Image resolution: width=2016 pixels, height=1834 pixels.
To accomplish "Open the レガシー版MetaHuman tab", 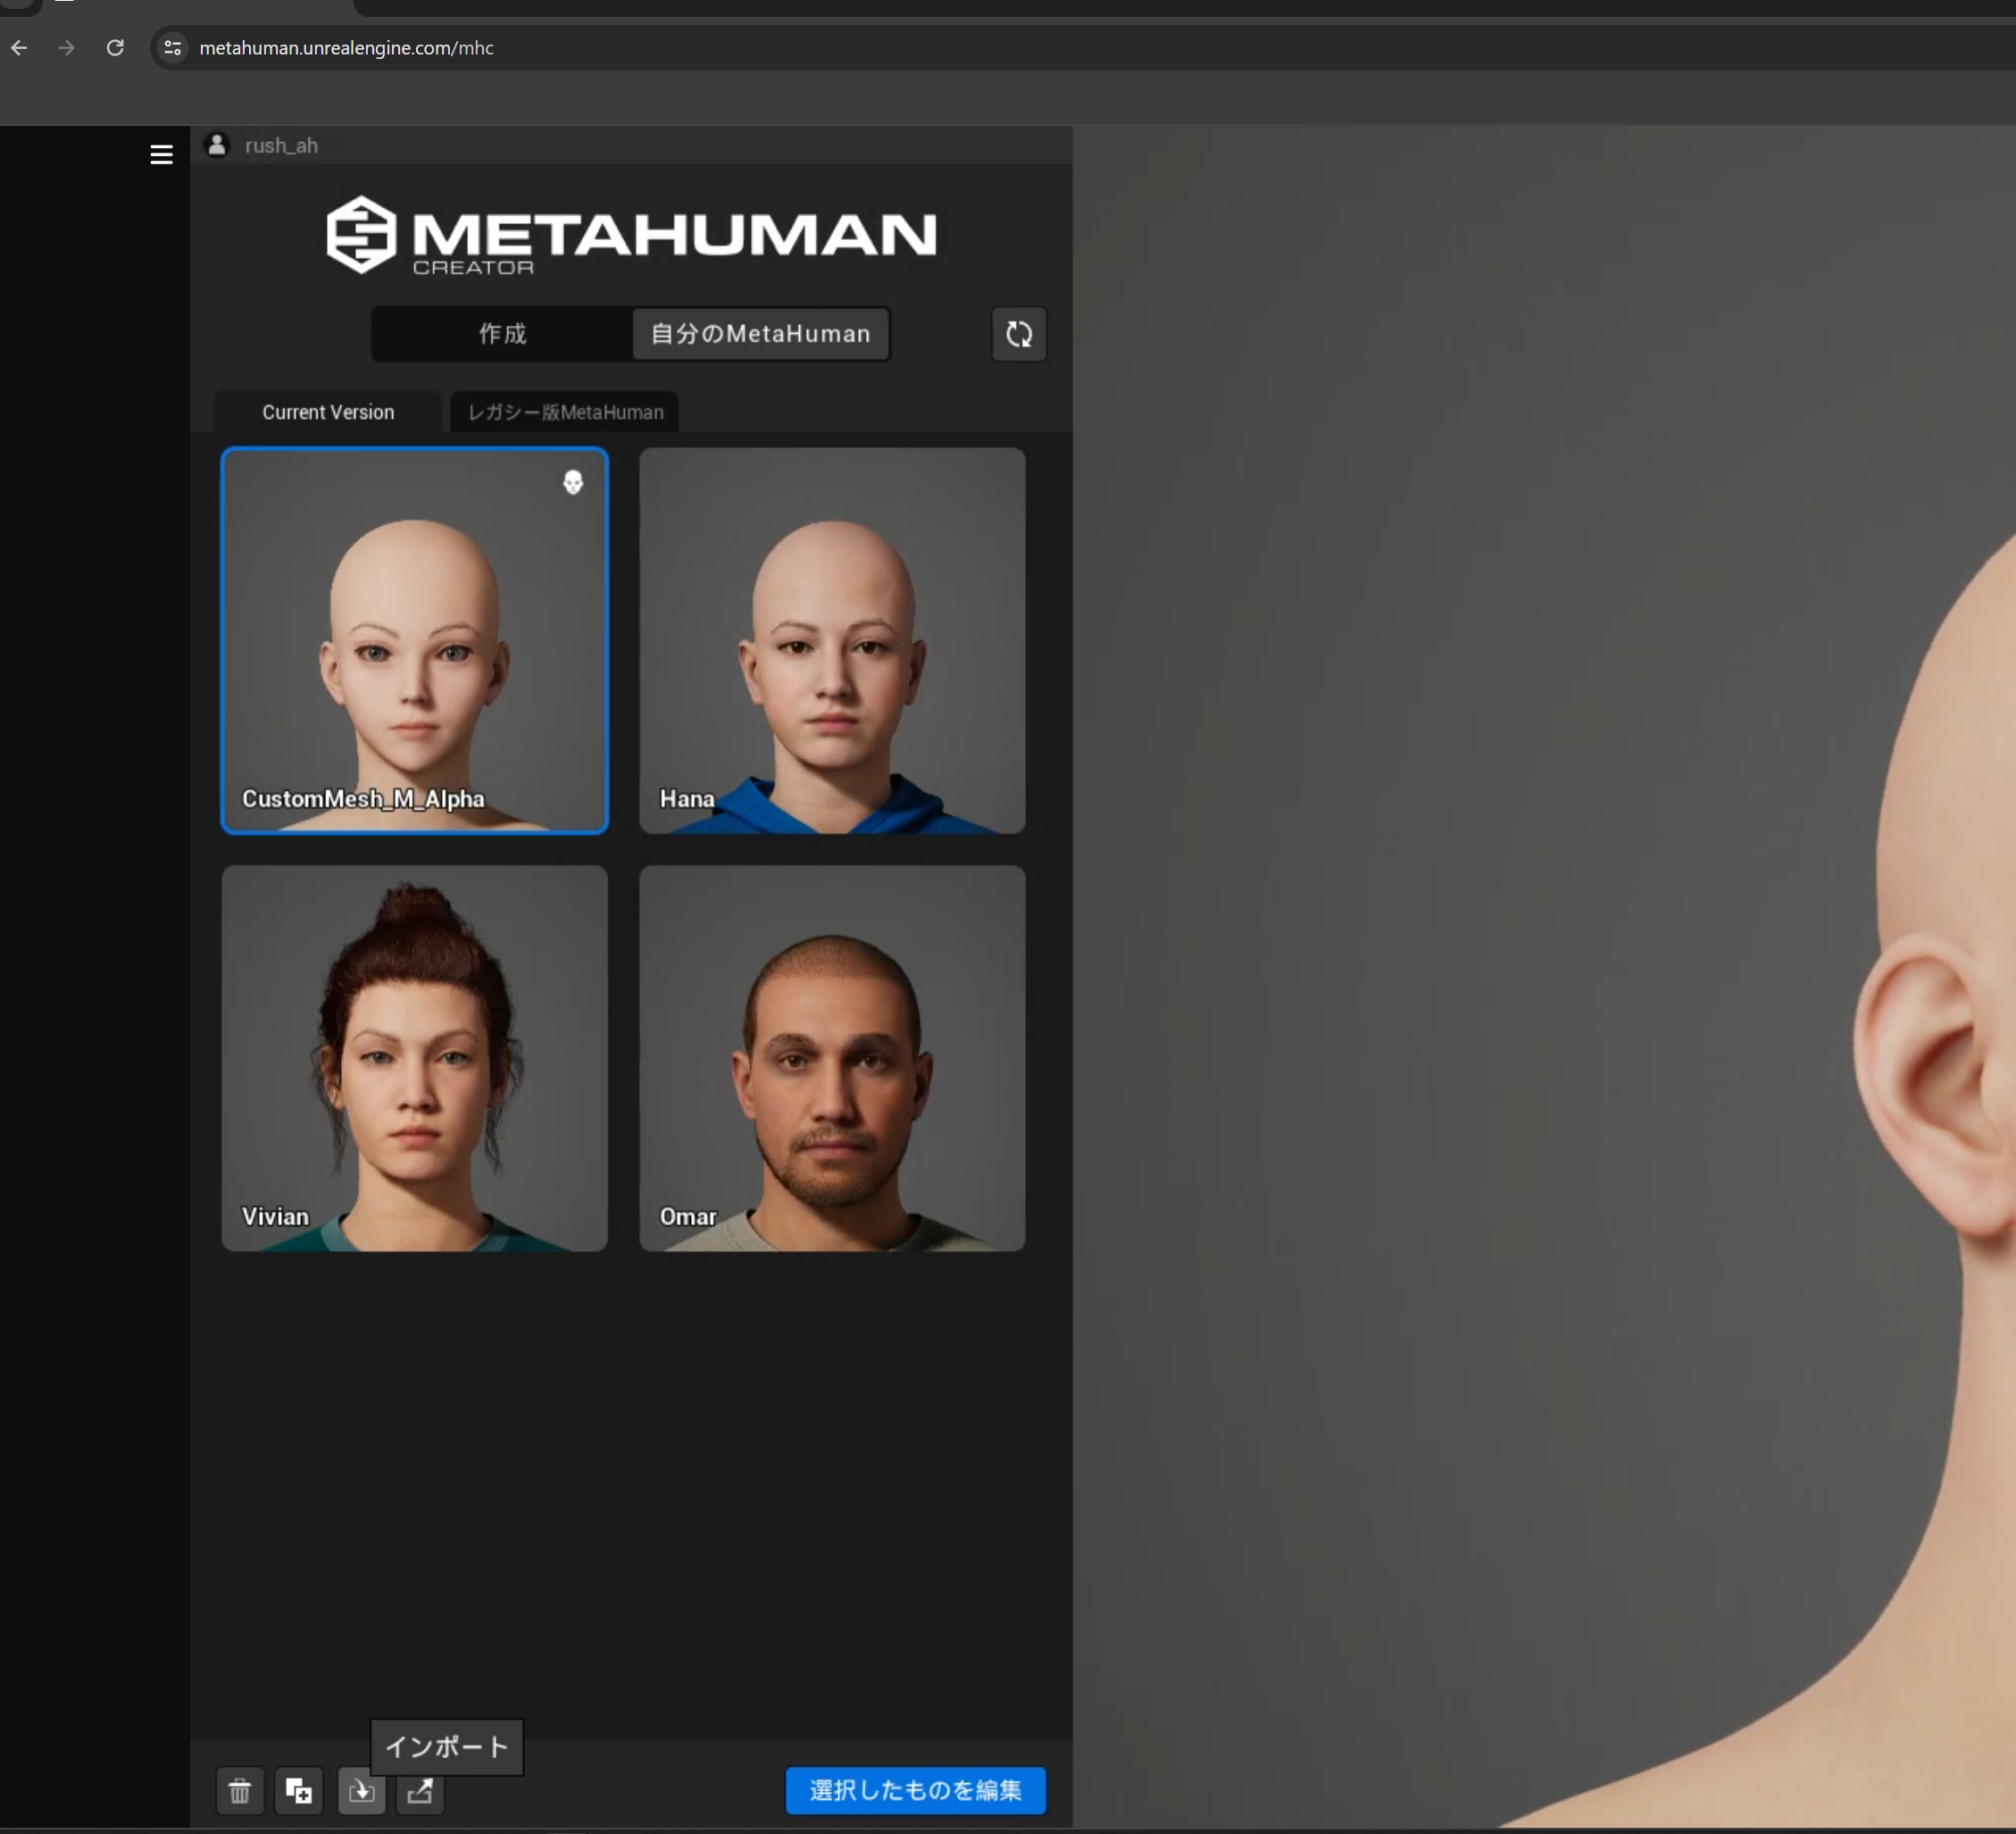I will tap(563, 412).
